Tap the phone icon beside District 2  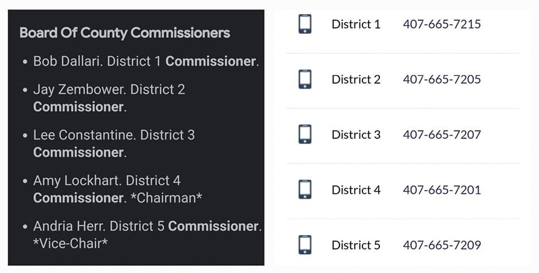(x=305, y=79)
